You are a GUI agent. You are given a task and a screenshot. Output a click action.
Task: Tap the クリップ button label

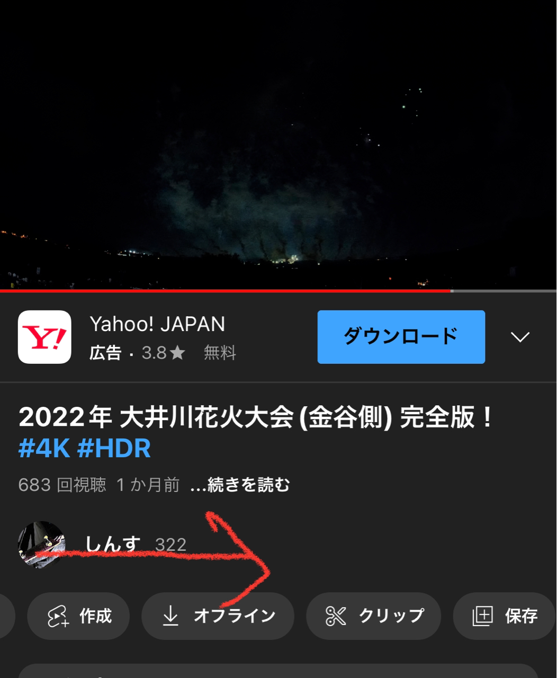click(392, 616)
